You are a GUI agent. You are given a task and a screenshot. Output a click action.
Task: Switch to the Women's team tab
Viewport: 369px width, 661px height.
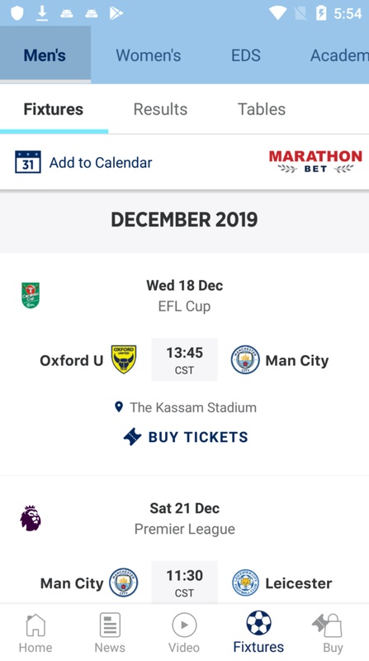point(149,55)
